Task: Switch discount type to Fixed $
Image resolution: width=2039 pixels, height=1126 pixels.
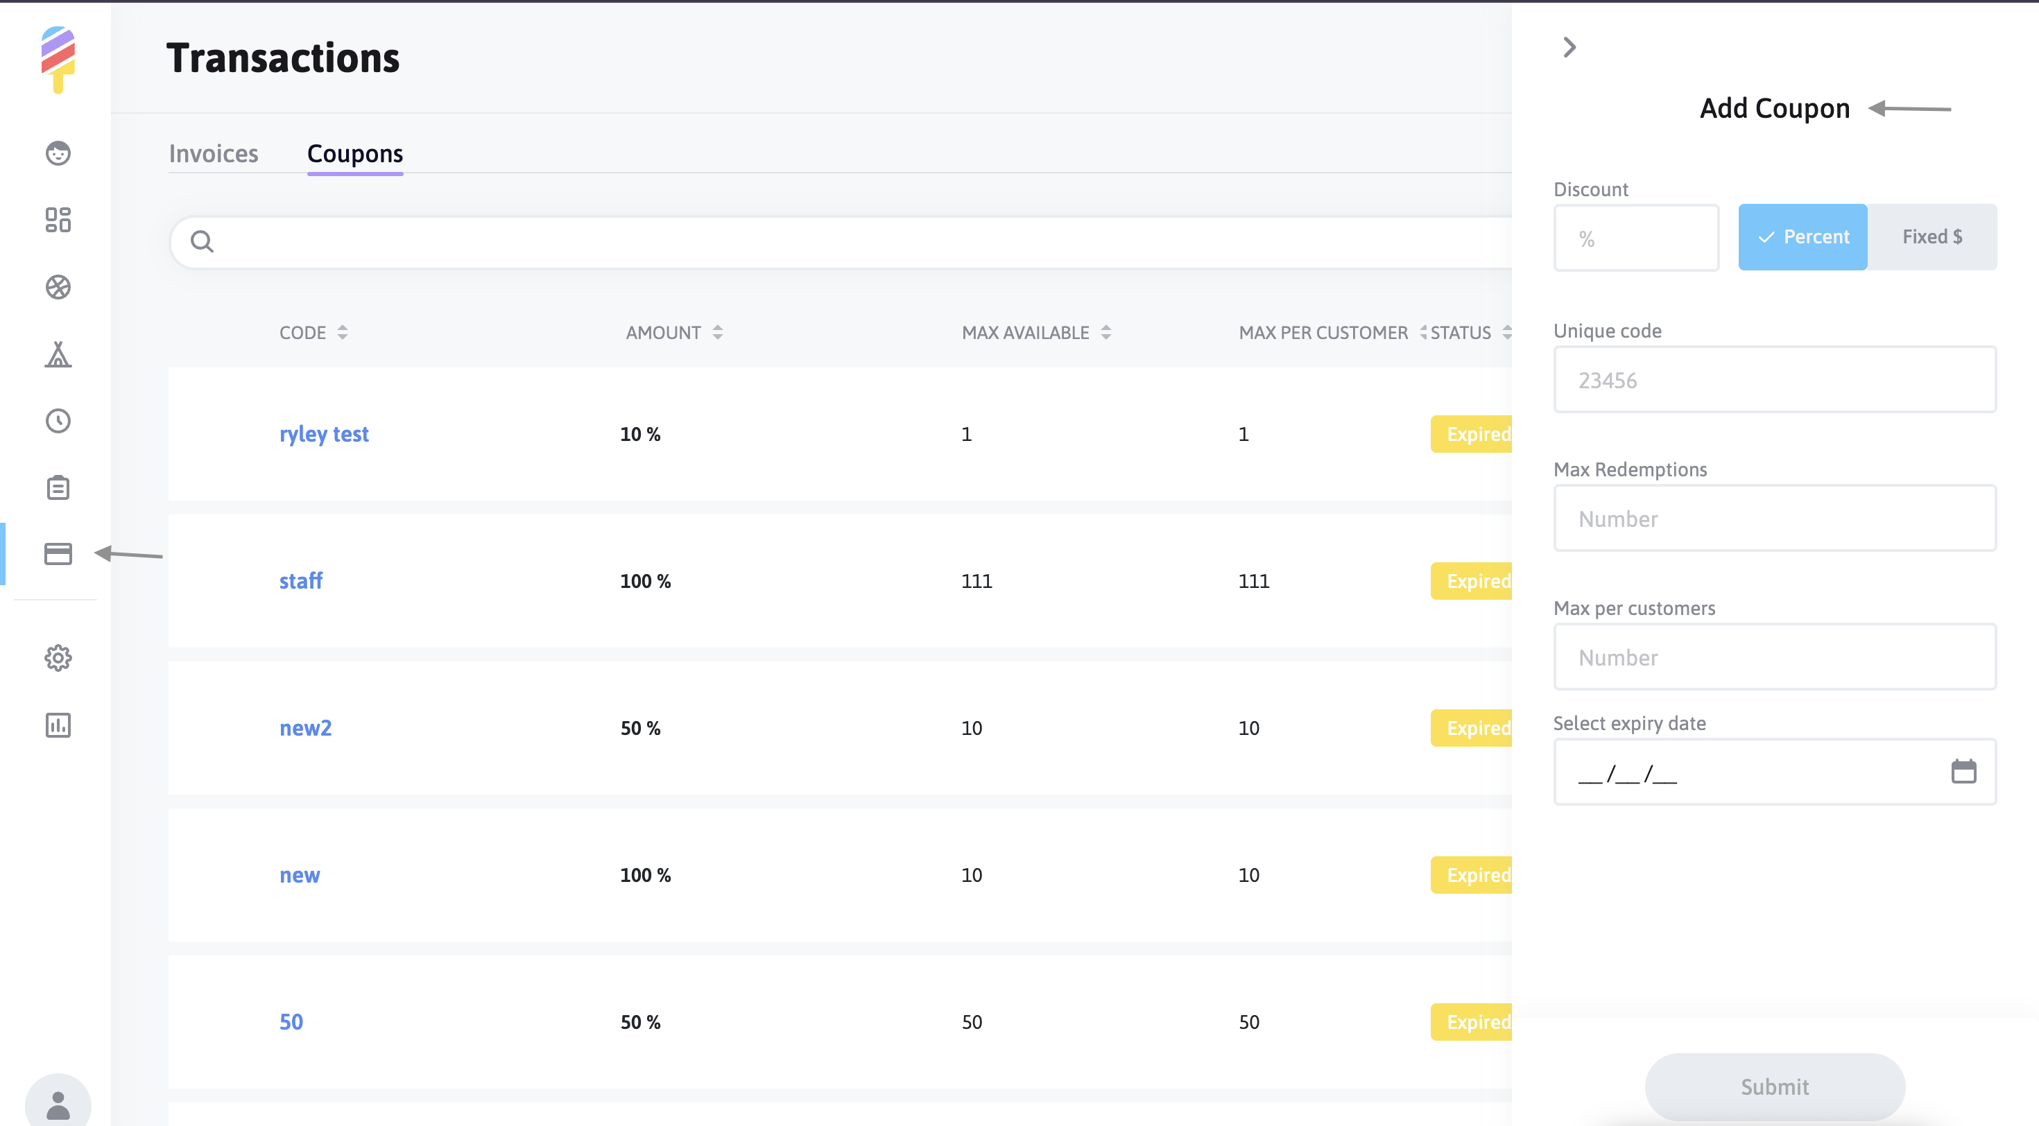Action: pyautogui.click(x=1932, y=236)
